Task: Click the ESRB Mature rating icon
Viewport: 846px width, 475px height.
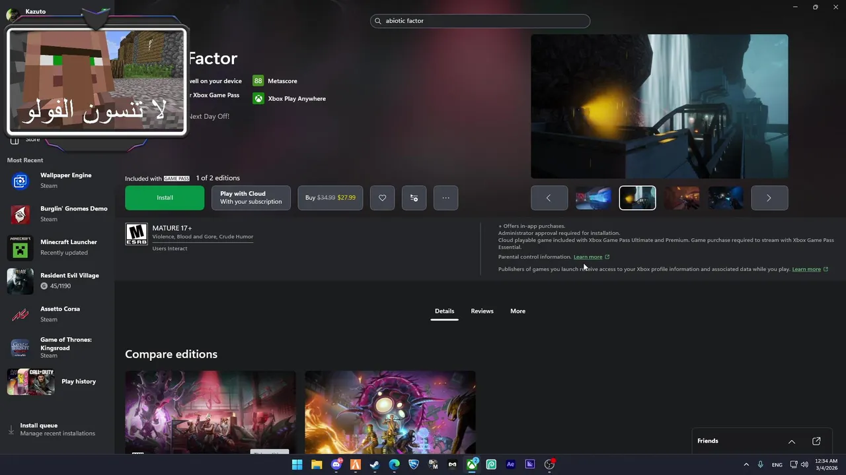Action: tap(136, 234)
